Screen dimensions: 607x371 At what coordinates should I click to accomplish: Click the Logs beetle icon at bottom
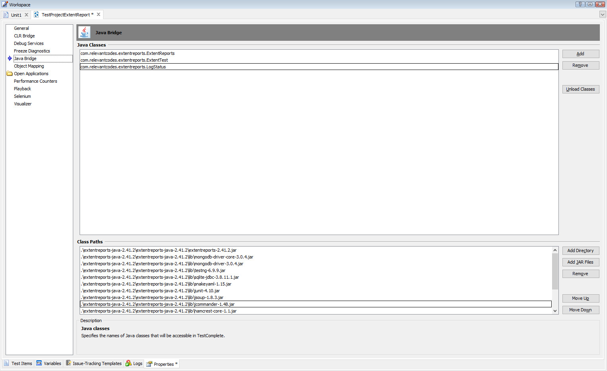(128, 363)
